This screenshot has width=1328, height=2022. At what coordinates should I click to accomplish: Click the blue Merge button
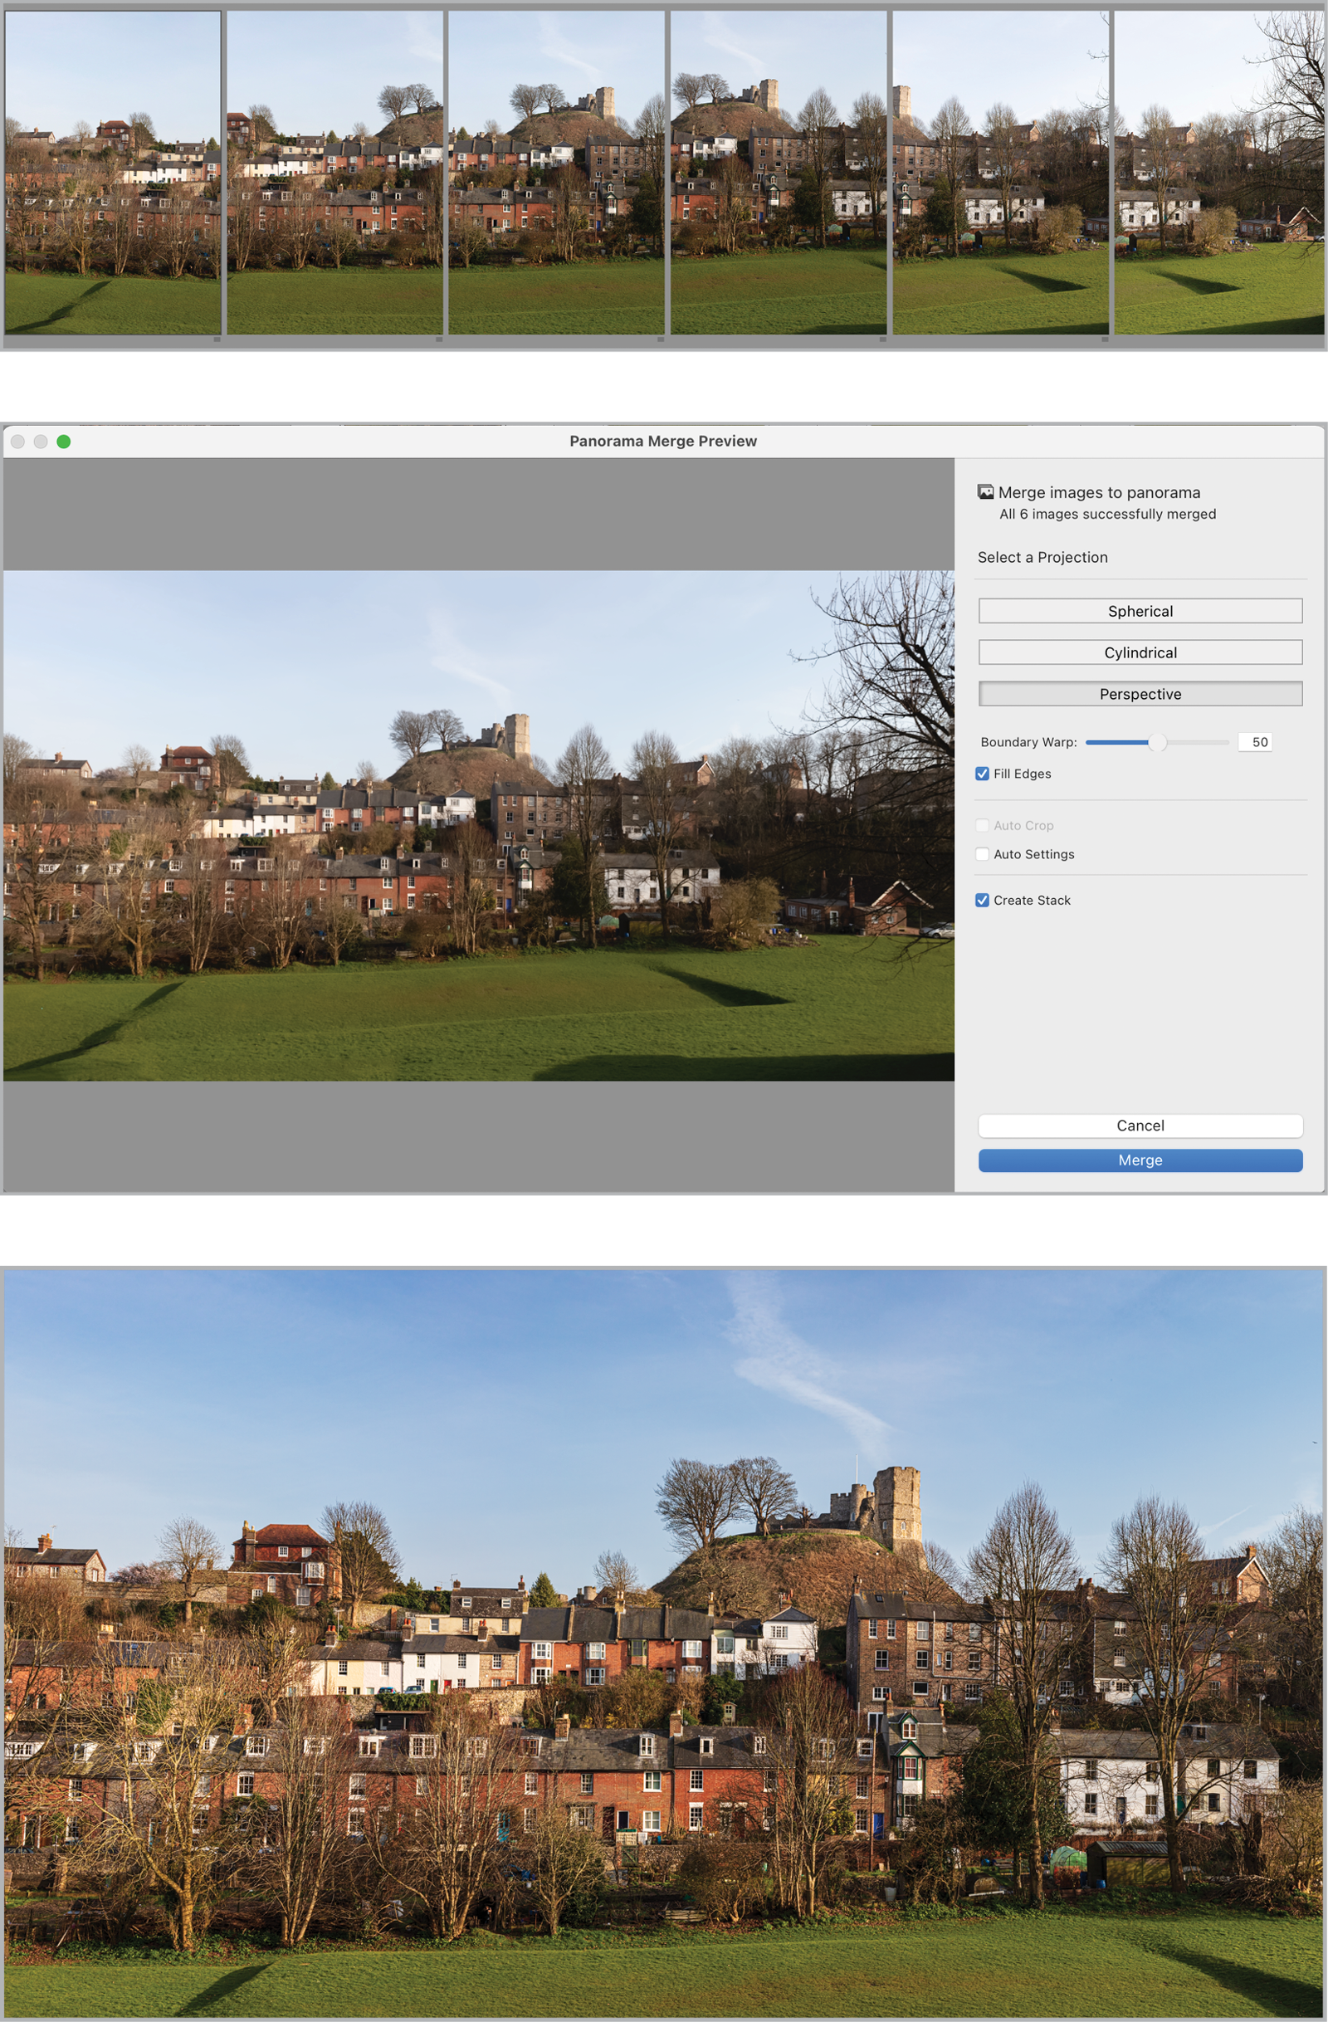[1140, 1160]
